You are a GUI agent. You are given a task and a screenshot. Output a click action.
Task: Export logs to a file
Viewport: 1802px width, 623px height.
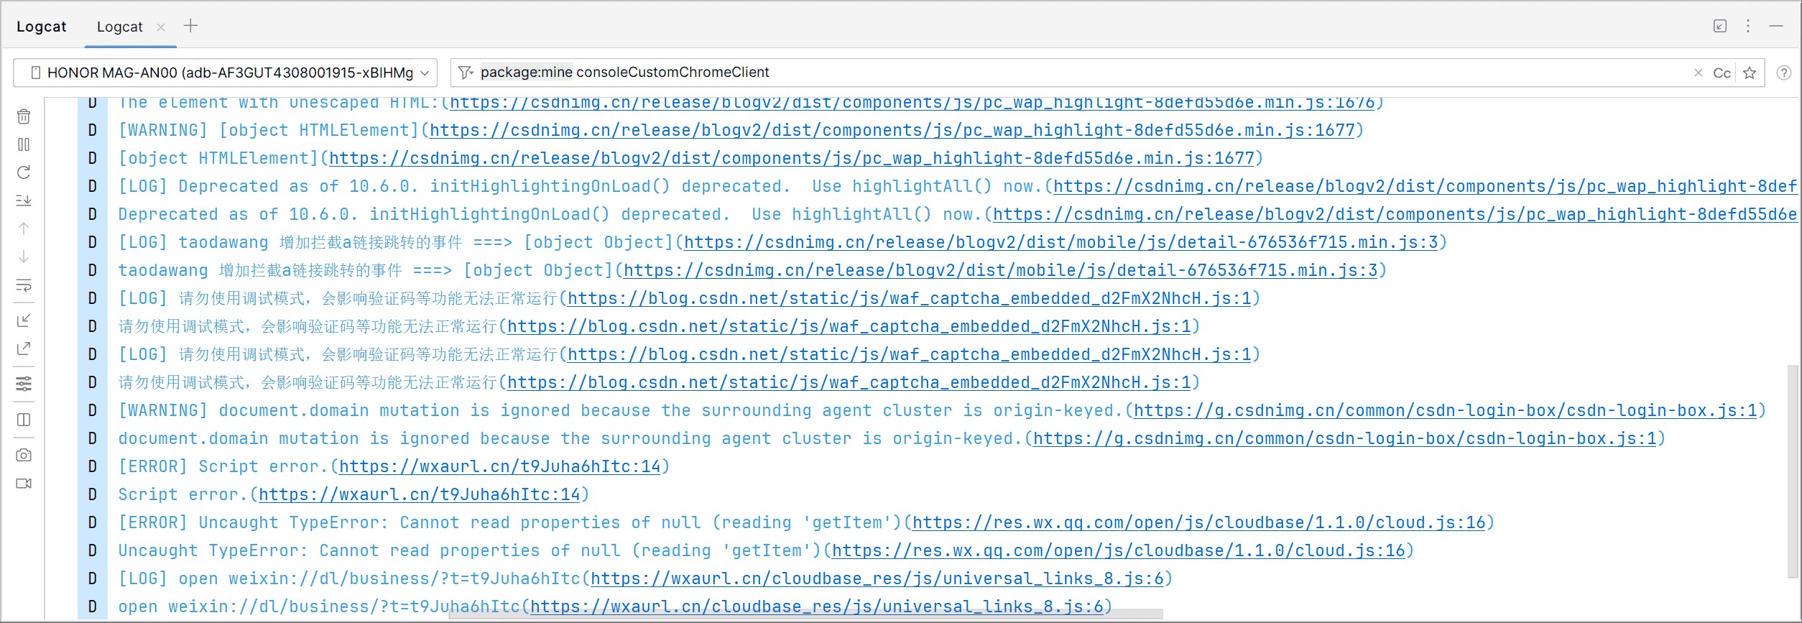[x=24, y=349]
